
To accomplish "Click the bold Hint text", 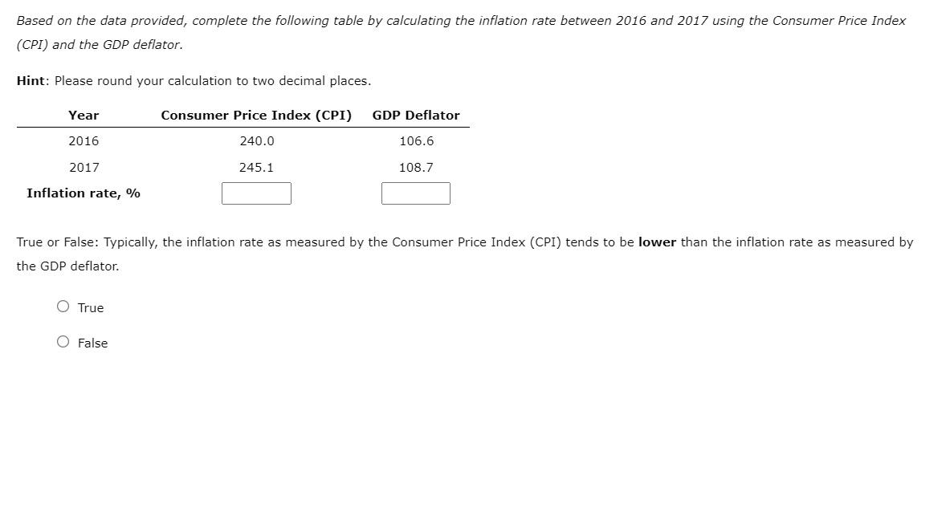I will (x=30, y=80).
